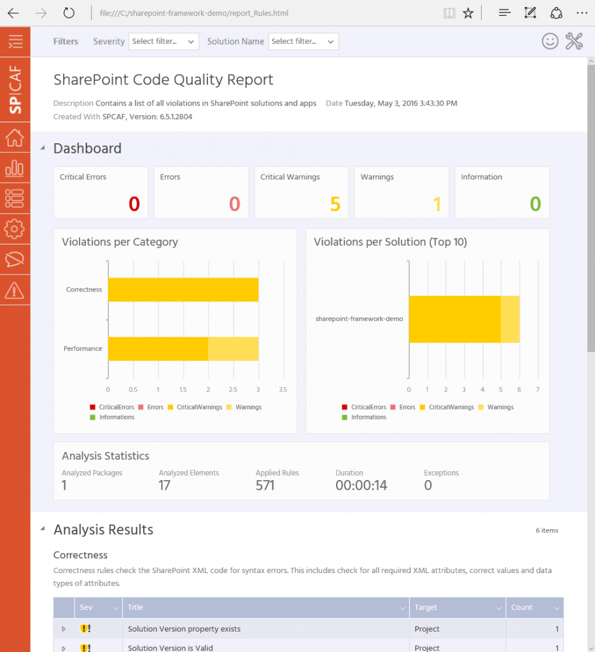Click the Duration value 00:00:14
The height and width of the screenshot is (652, 595).
[x=361, y=485]
